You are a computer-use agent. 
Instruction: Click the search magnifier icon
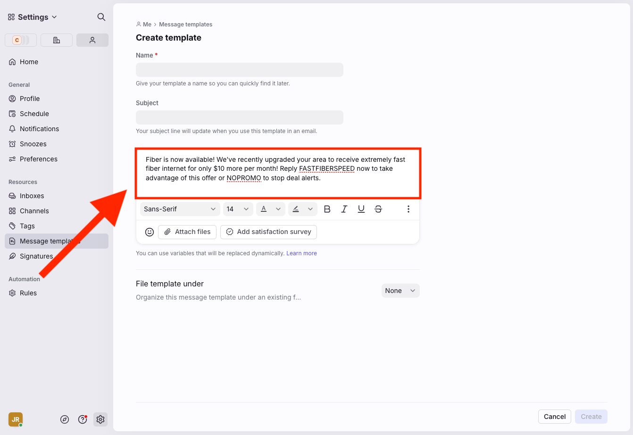point(101,17)
